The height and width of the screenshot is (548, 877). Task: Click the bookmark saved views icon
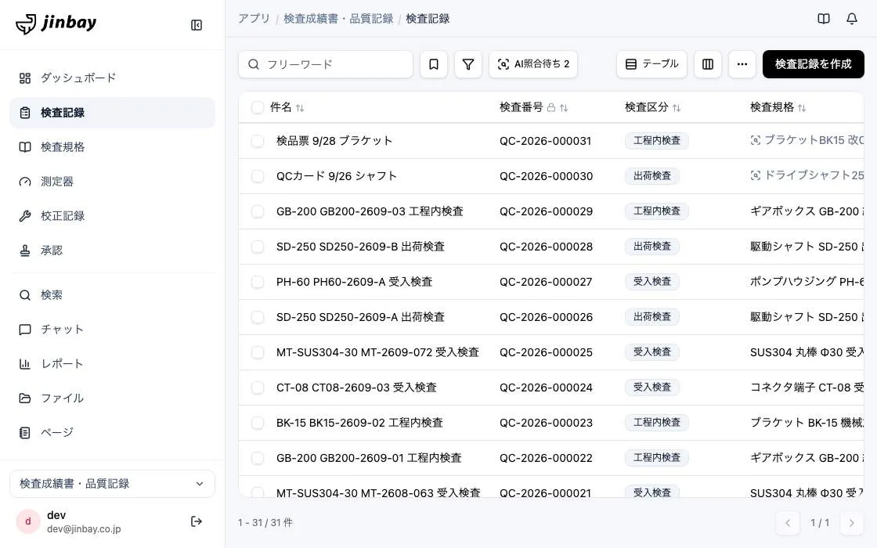[434, 64]
